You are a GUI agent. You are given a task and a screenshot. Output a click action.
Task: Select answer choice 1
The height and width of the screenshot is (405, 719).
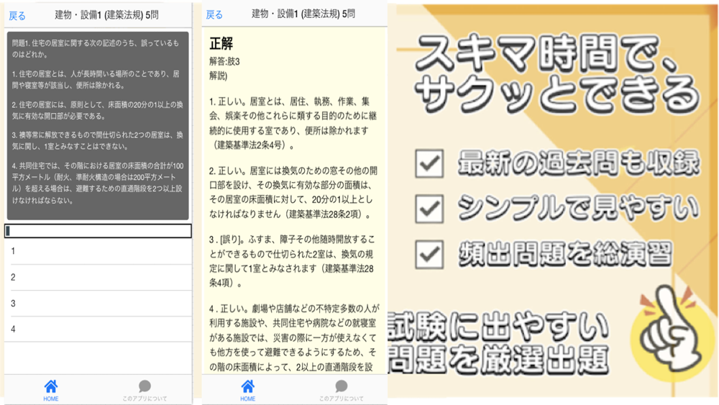pyautogui.click(x=98, y=251)
